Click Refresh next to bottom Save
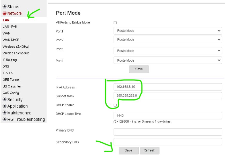The image size is (225, 155). (149, 150)
